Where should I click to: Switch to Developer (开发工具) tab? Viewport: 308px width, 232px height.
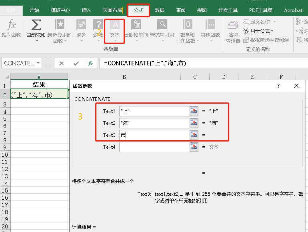[228, 10]
